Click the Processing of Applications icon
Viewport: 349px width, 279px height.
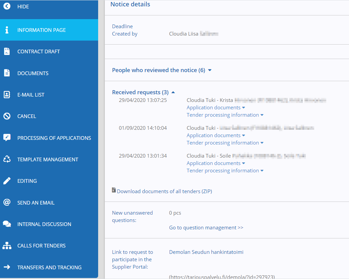(x=7, y=138)
